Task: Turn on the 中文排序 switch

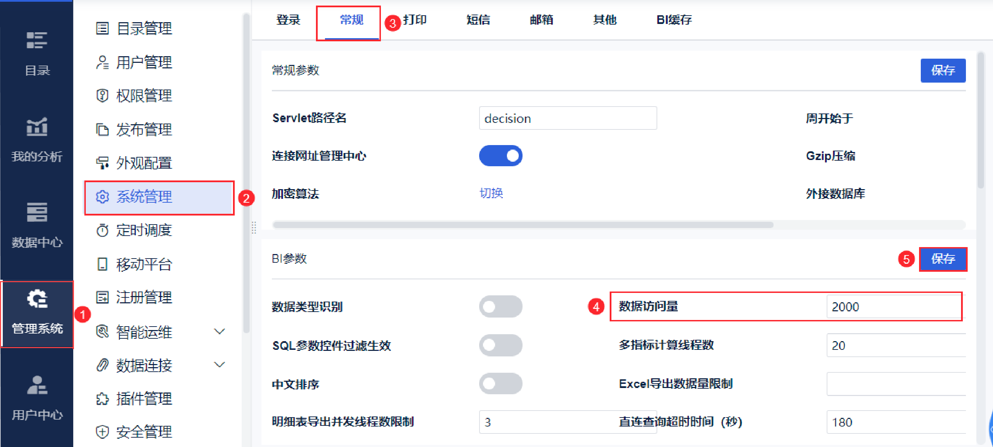Action: click(x=500, y=384)
